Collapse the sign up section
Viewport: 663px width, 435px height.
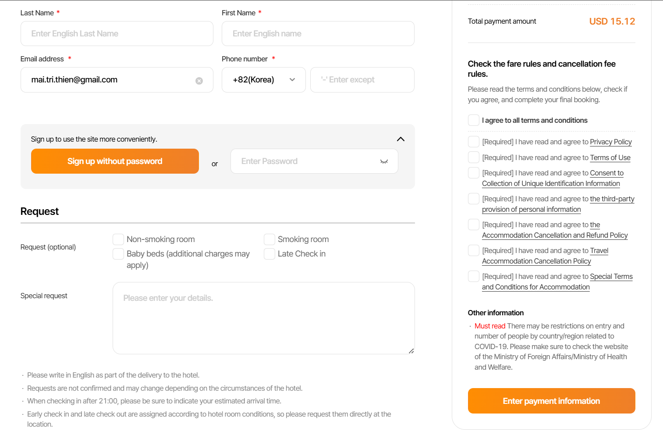point(400,139)
